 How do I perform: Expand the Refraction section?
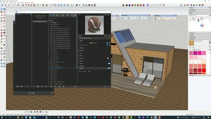tap(81, 50)
